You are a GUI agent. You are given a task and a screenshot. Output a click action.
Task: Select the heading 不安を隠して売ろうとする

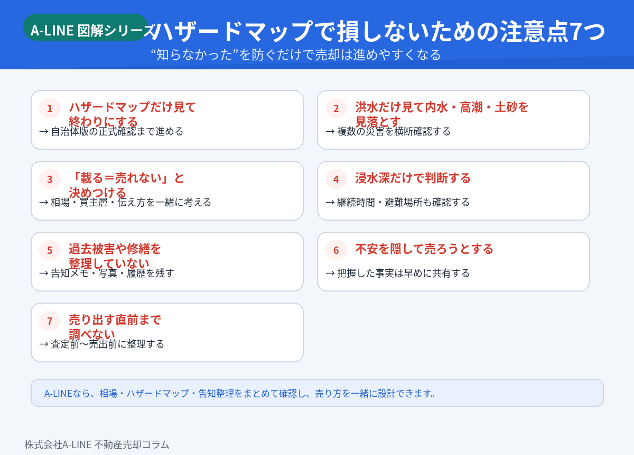424,249
